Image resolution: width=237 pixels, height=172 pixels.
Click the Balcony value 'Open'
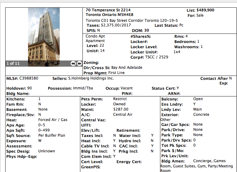(x=198, y=99)
